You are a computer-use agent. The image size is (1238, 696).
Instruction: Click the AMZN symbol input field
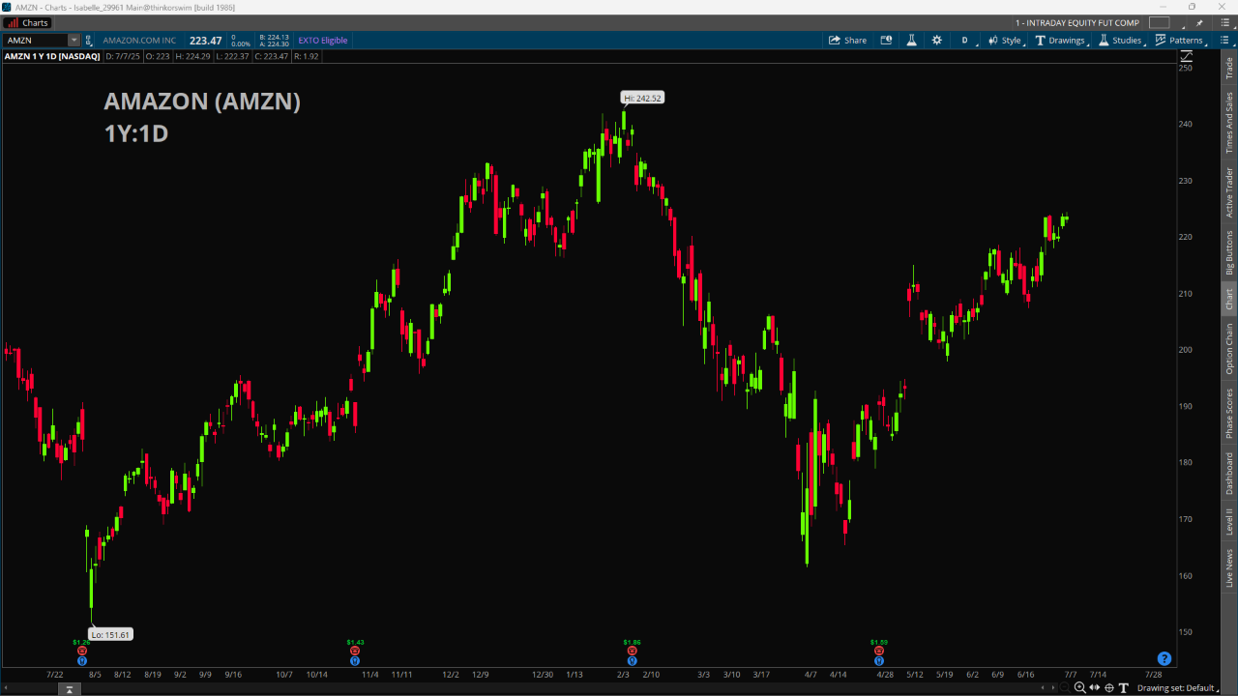click(36, 41)
